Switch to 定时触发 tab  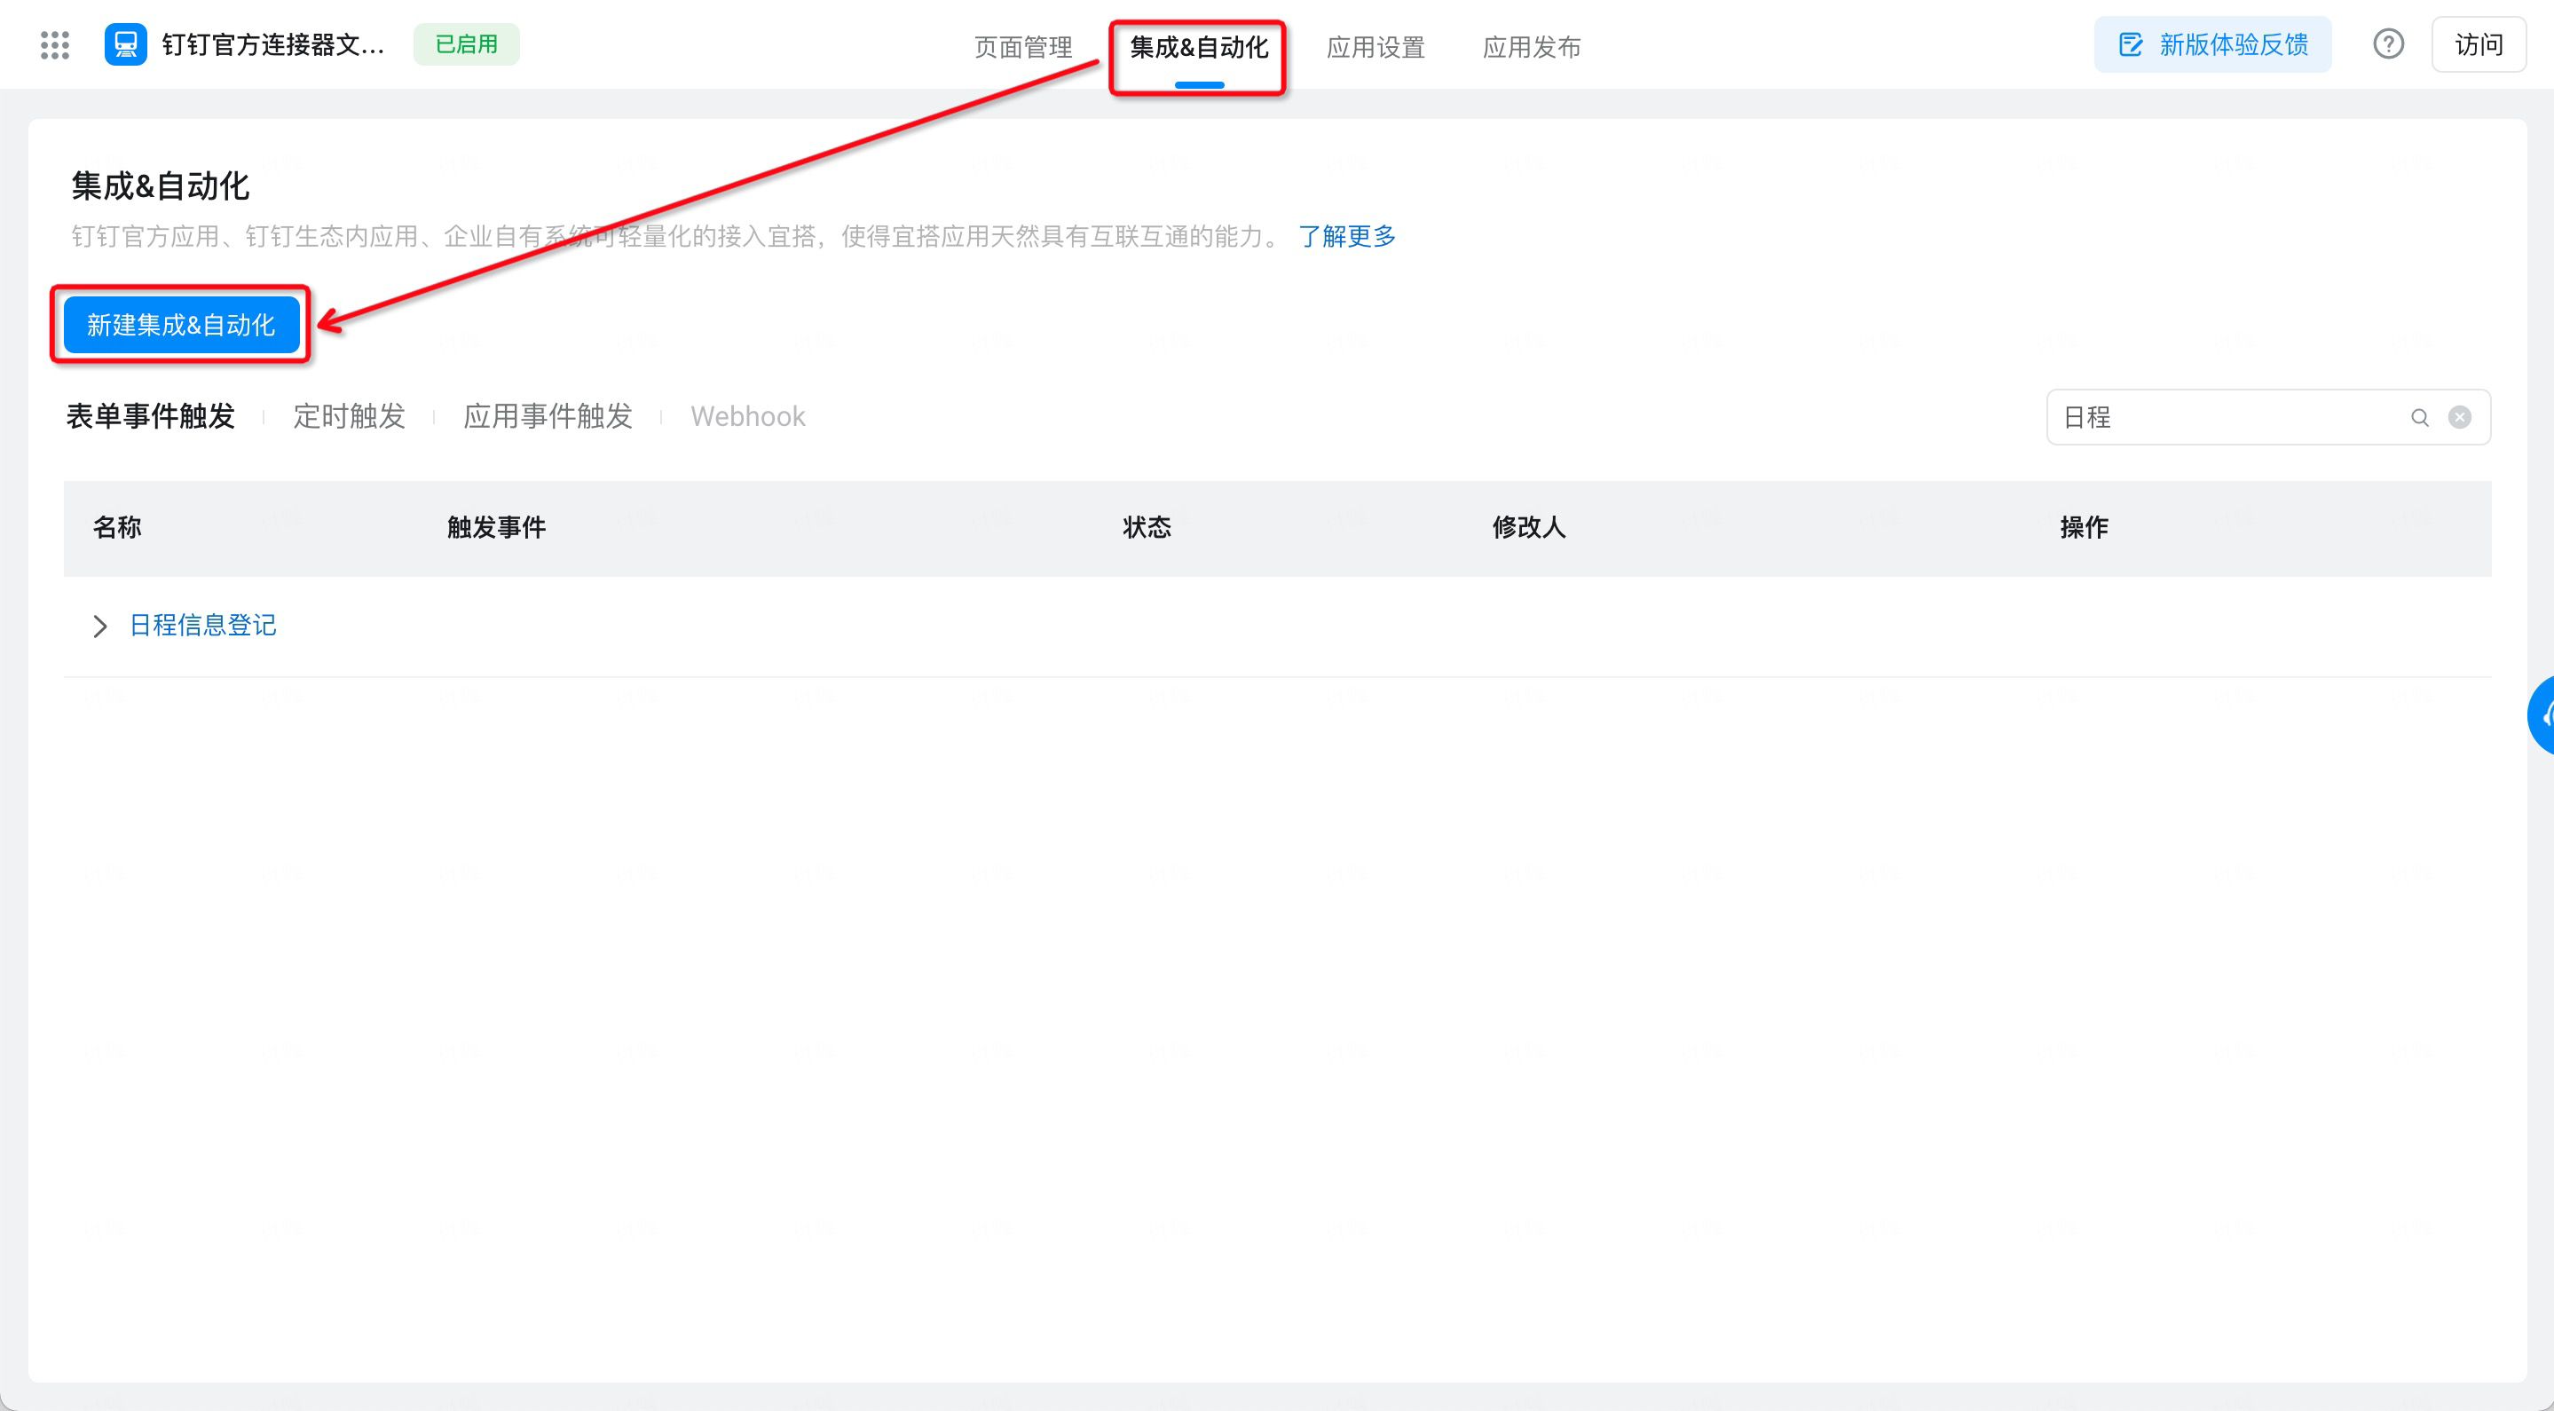(349, 416)
